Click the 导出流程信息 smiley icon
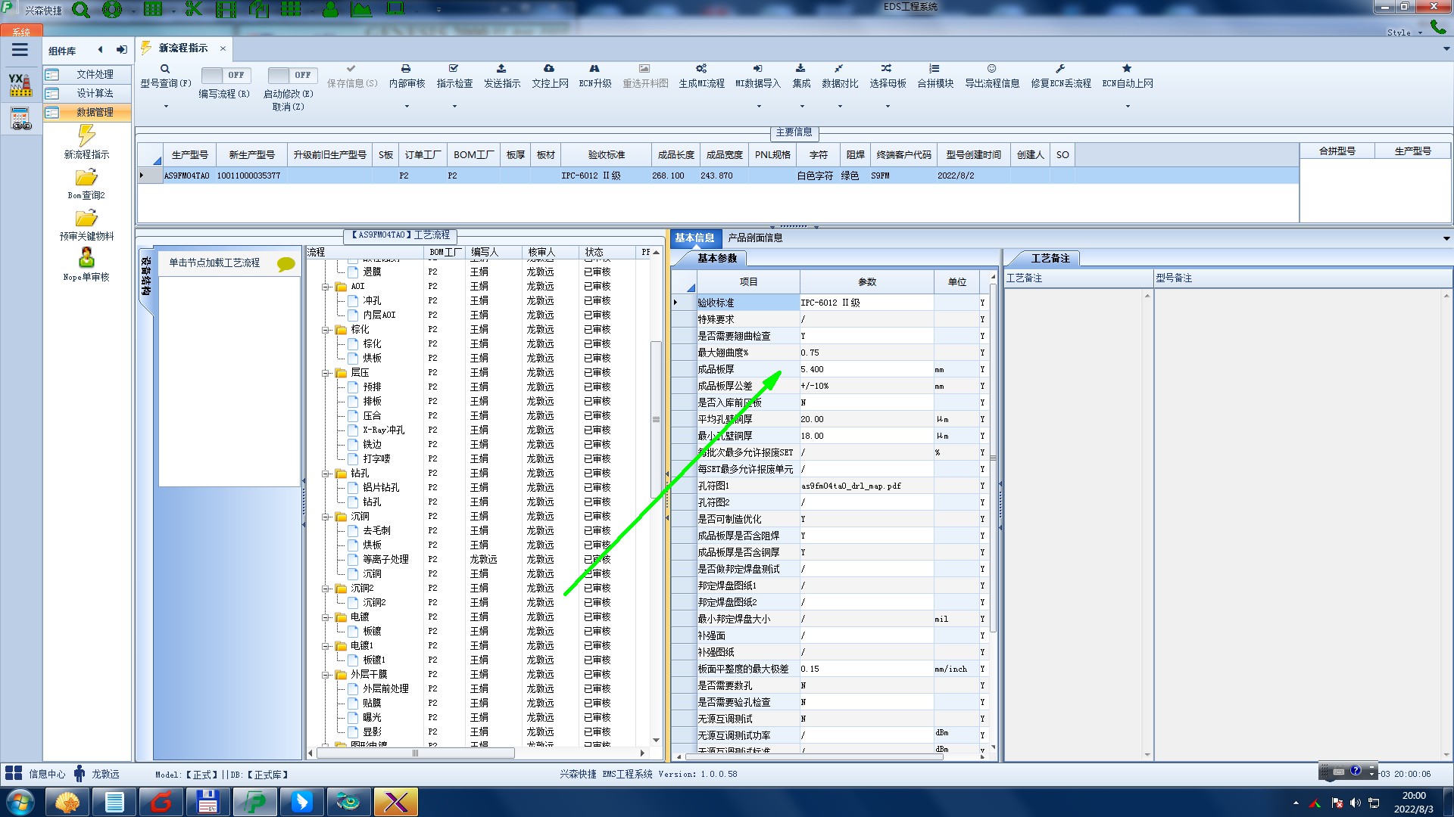 pyautogui.click(x=991, y=69)
